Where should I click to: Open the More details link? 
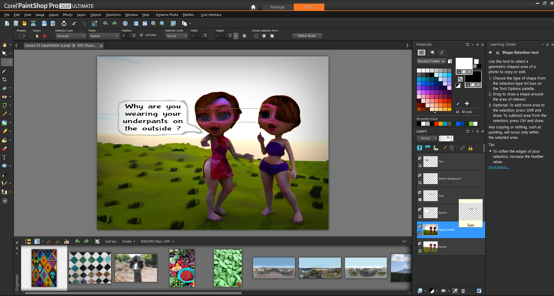click(498, 167)
